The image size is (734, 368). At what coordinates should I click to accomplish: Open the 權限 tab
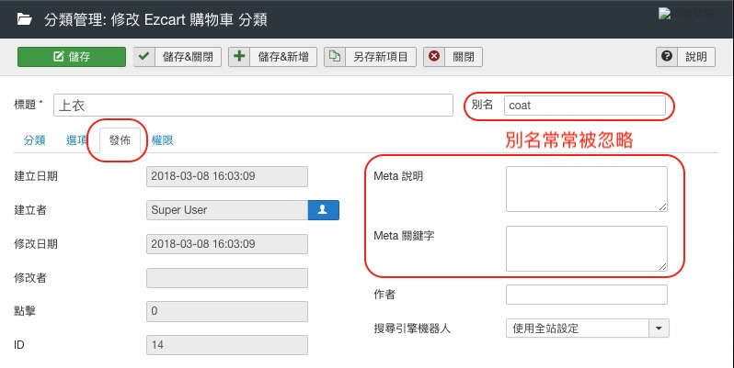click(x=162, y=140)
